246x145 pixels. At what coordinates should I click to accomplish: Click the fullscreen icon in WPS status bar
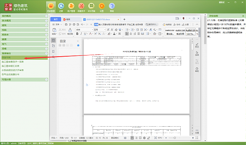coord(197,138)
